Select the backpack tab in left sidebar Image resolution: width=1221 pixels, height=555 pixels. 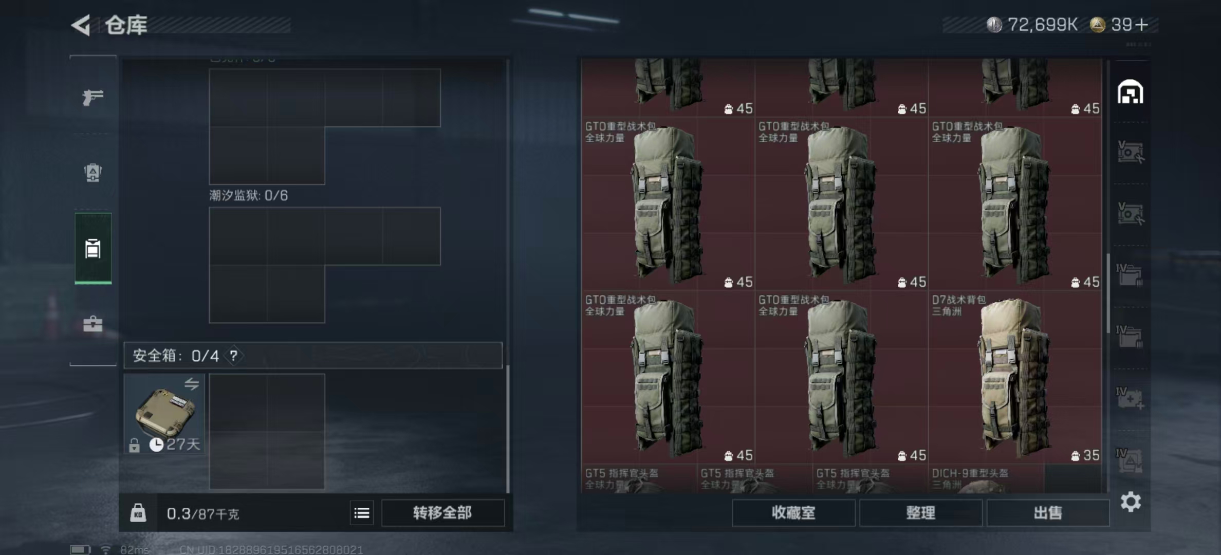[x=93, y=248]
